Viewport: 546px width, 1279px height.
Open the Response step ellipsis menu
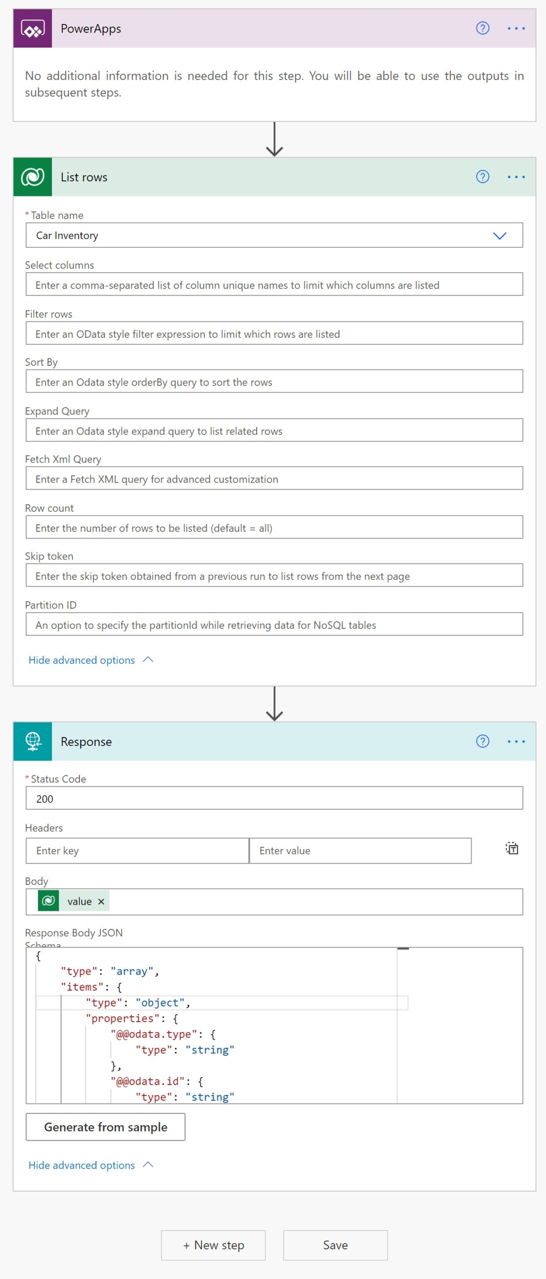[516, 741]
